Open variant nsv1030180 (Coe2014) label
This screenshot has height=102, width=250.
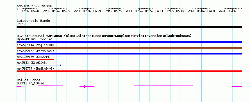(x=34, y=57)
